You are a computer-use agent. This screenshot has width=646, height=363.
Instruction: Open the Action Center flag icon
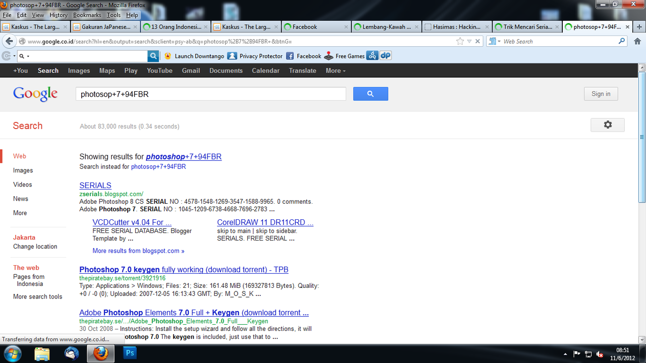(577, 354)
